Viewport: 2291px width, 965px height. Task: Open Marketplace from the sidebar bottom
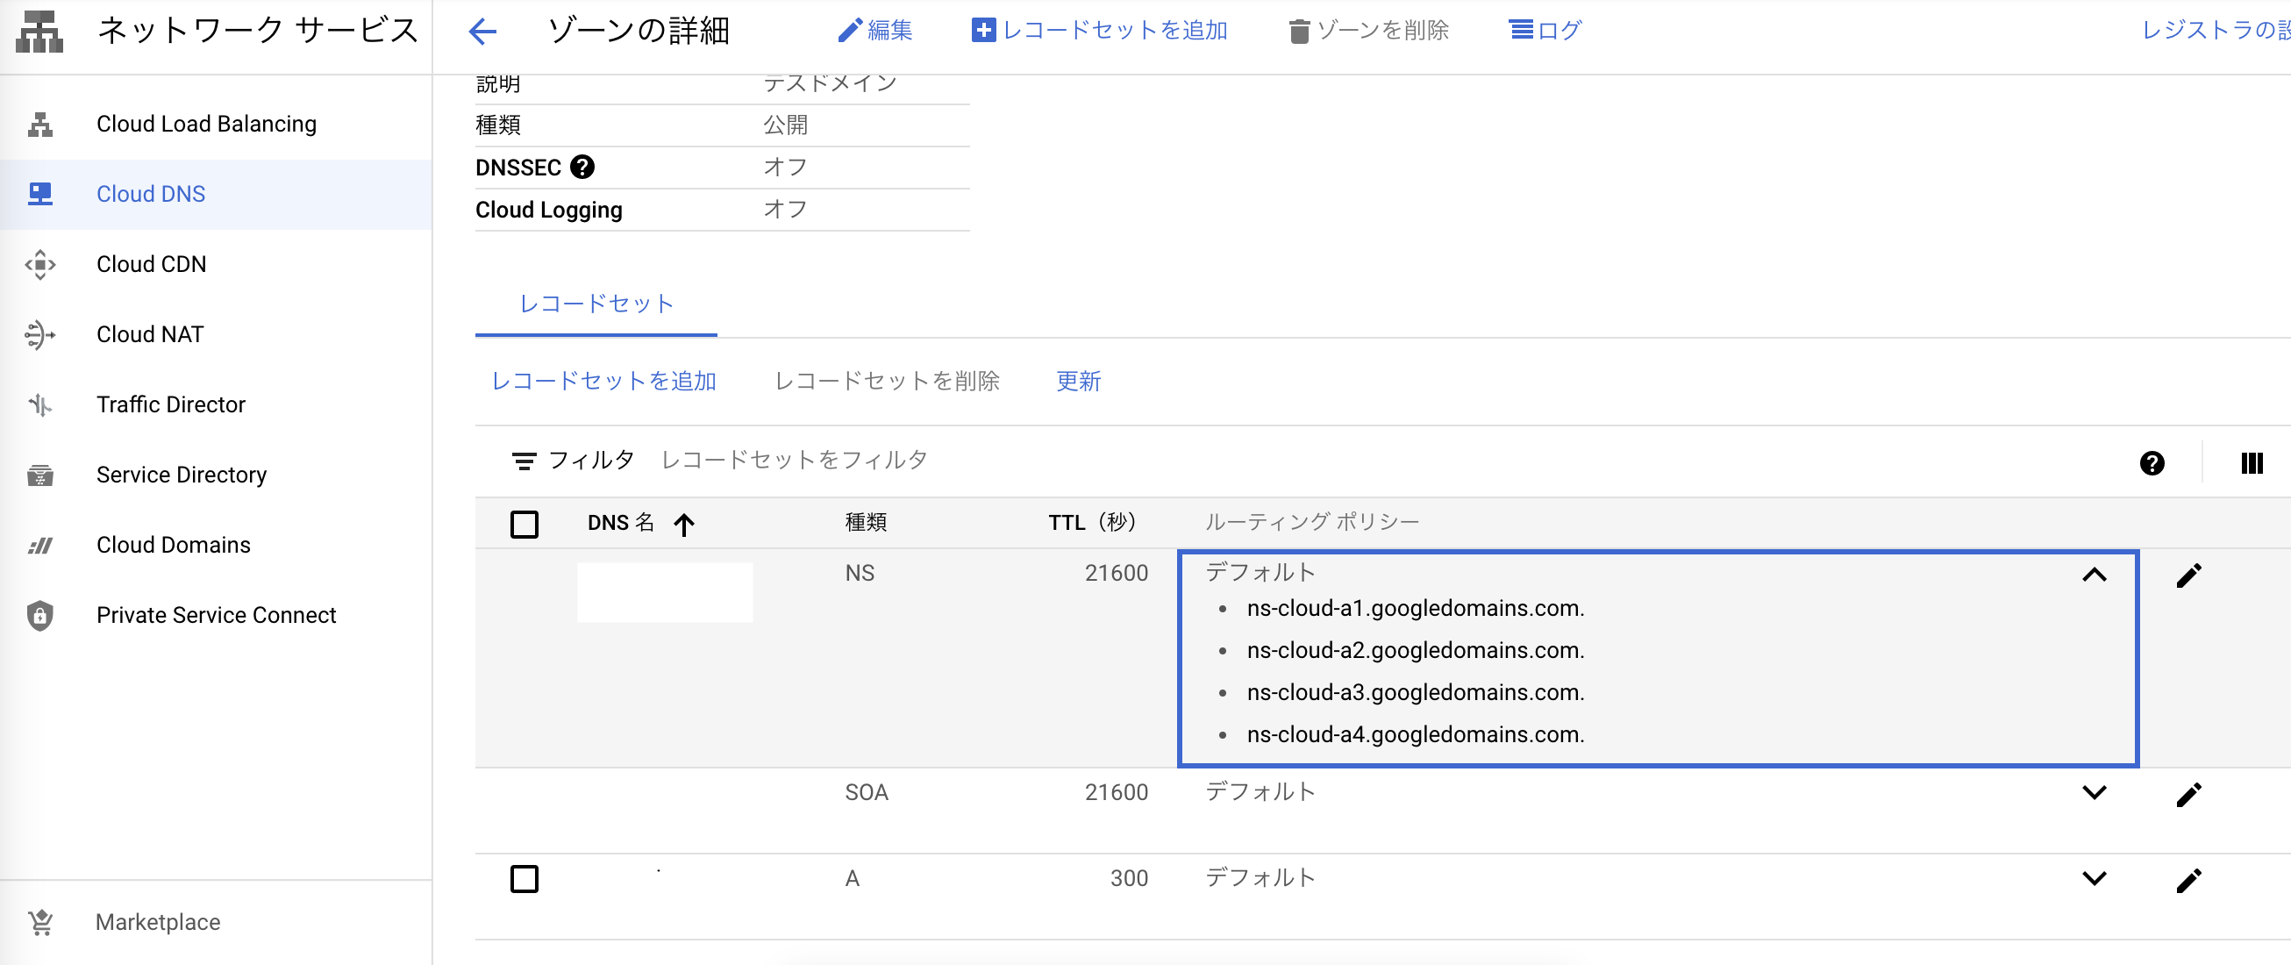coord(157,922)
